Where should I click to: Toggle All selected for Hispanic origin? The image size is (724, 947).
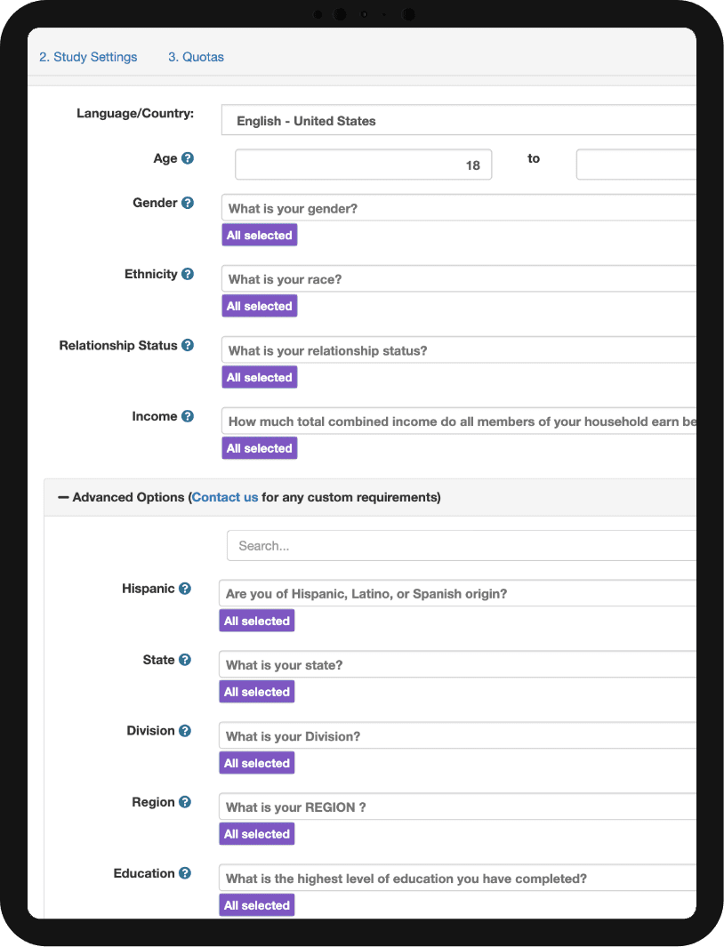256,620
